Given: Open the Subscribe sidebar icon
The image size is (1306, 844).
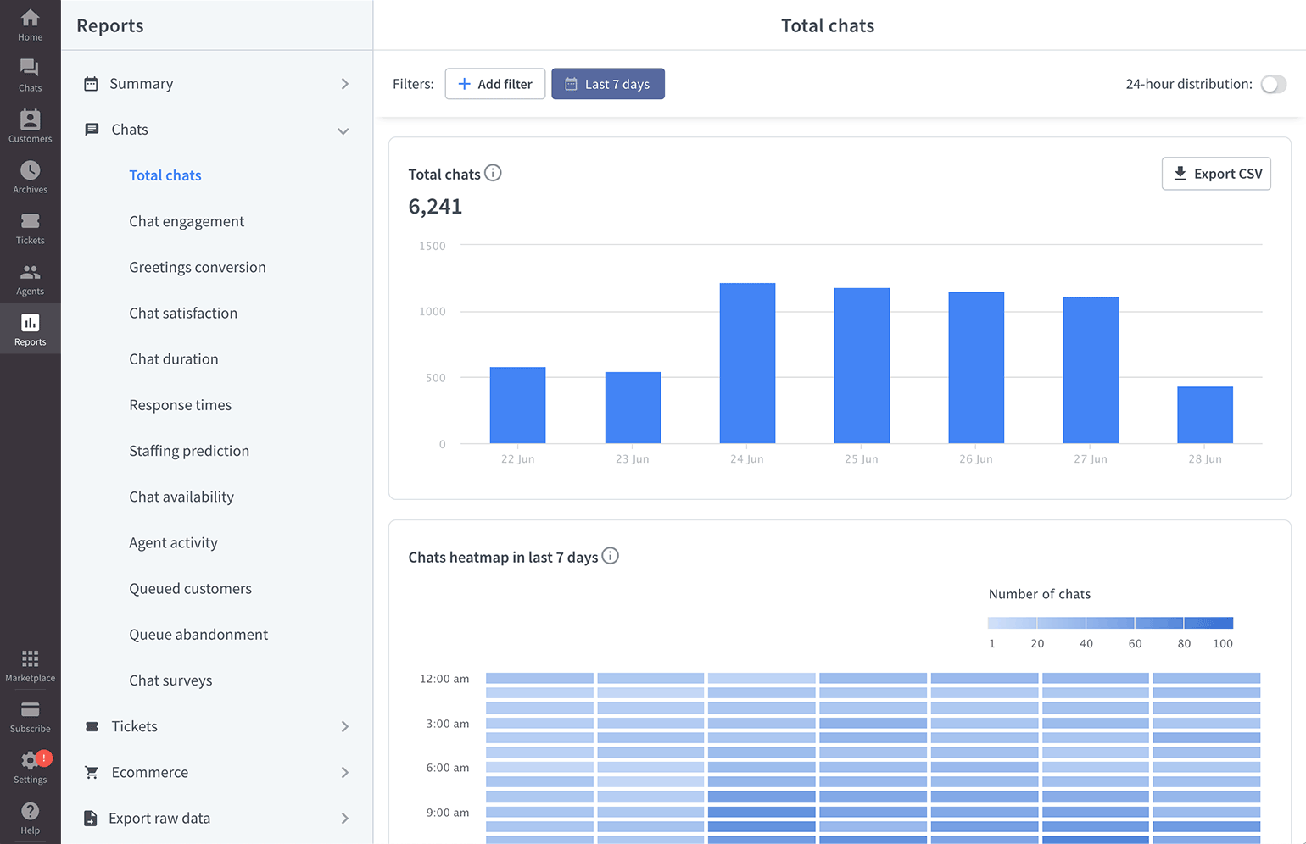Looking at the screenshot, I should point(30,716).
